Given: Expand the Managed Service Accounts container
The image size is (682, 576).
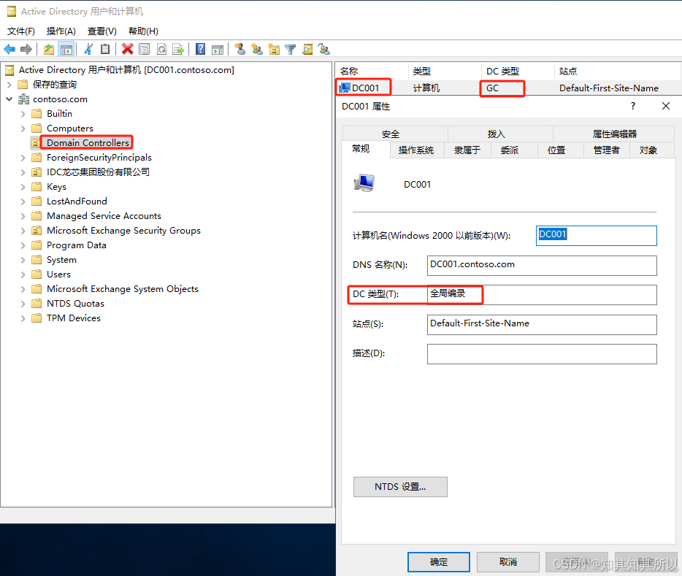Looking at the screenshot, I should 23,216.
